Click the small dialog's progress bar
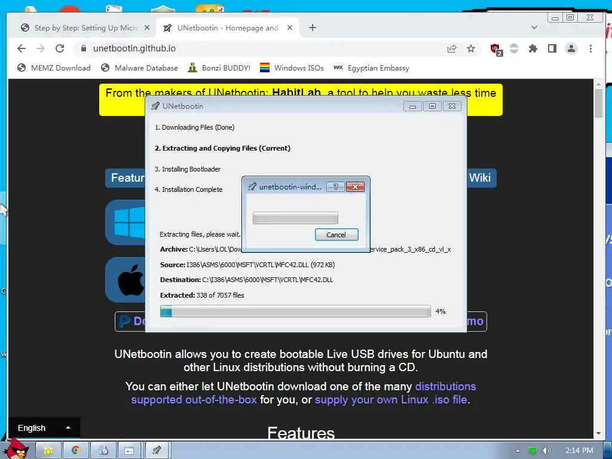Screen dimensions: 612x459 click(295, 218)
